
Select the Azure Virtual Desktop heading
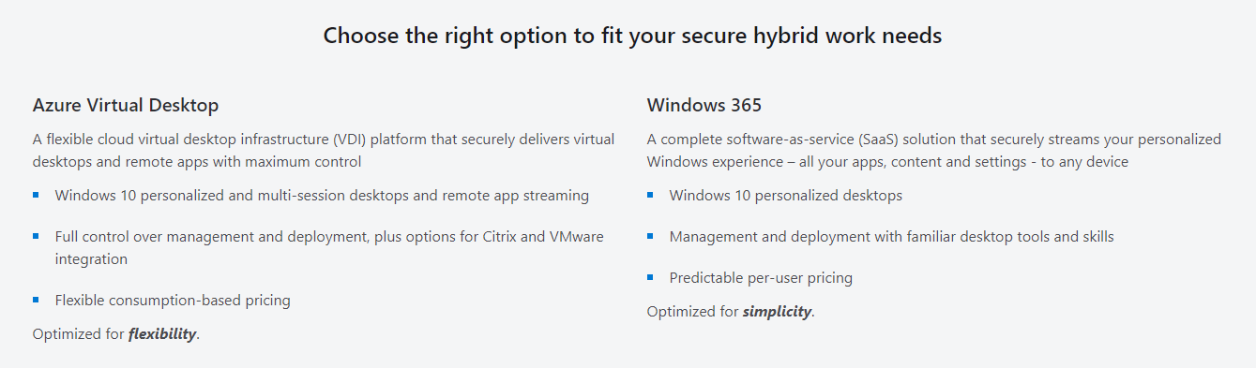point(126,105)
